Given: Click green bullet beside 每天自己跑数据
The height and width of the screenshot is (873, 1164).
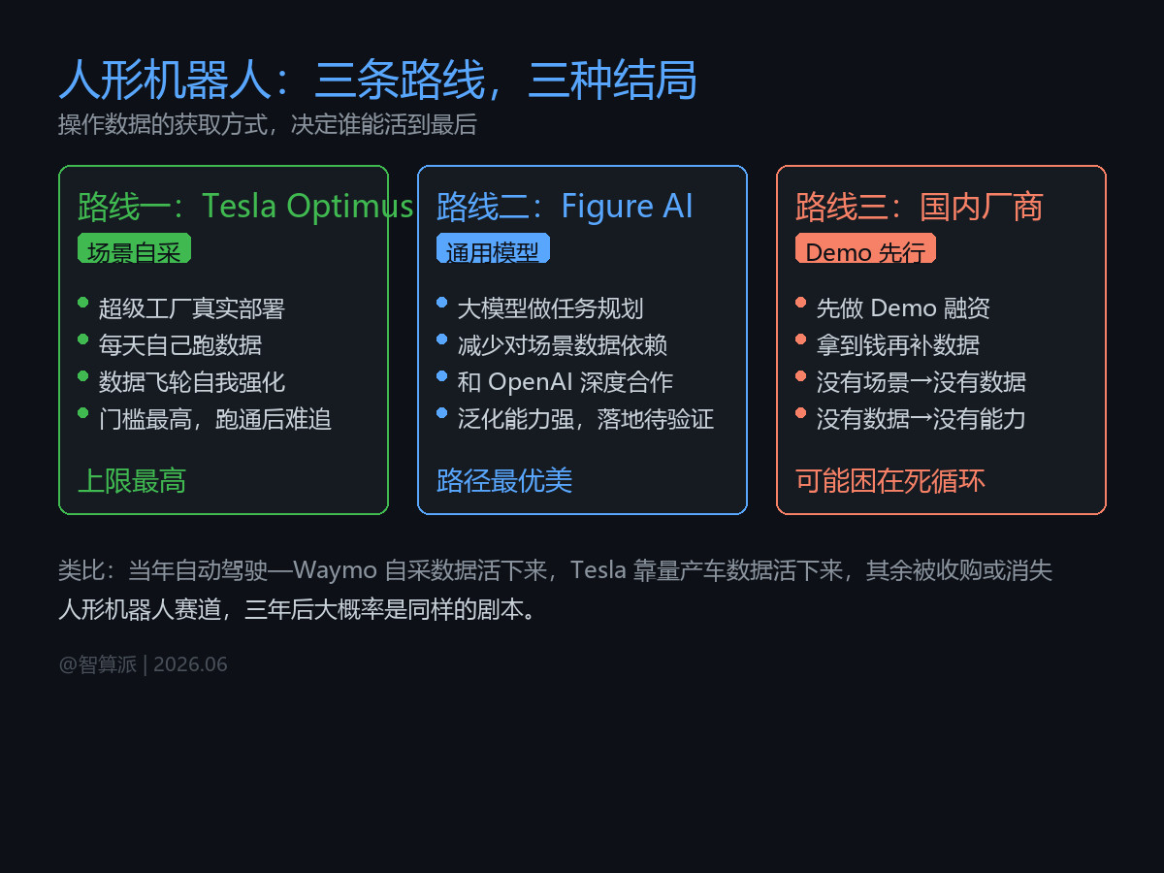Looking at the screenshot, I should 82,339.
